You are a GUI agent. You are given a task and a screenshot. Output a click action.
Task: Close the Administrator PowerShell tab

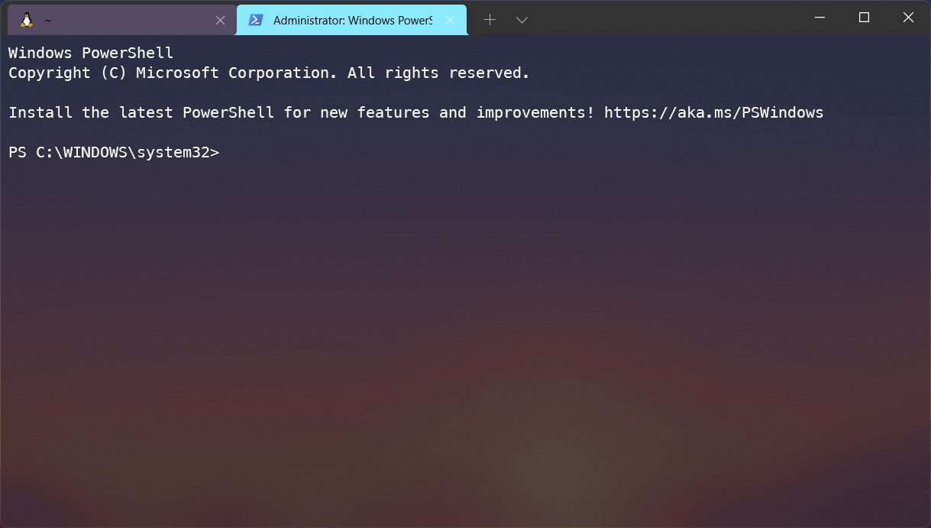coord(450,20)
